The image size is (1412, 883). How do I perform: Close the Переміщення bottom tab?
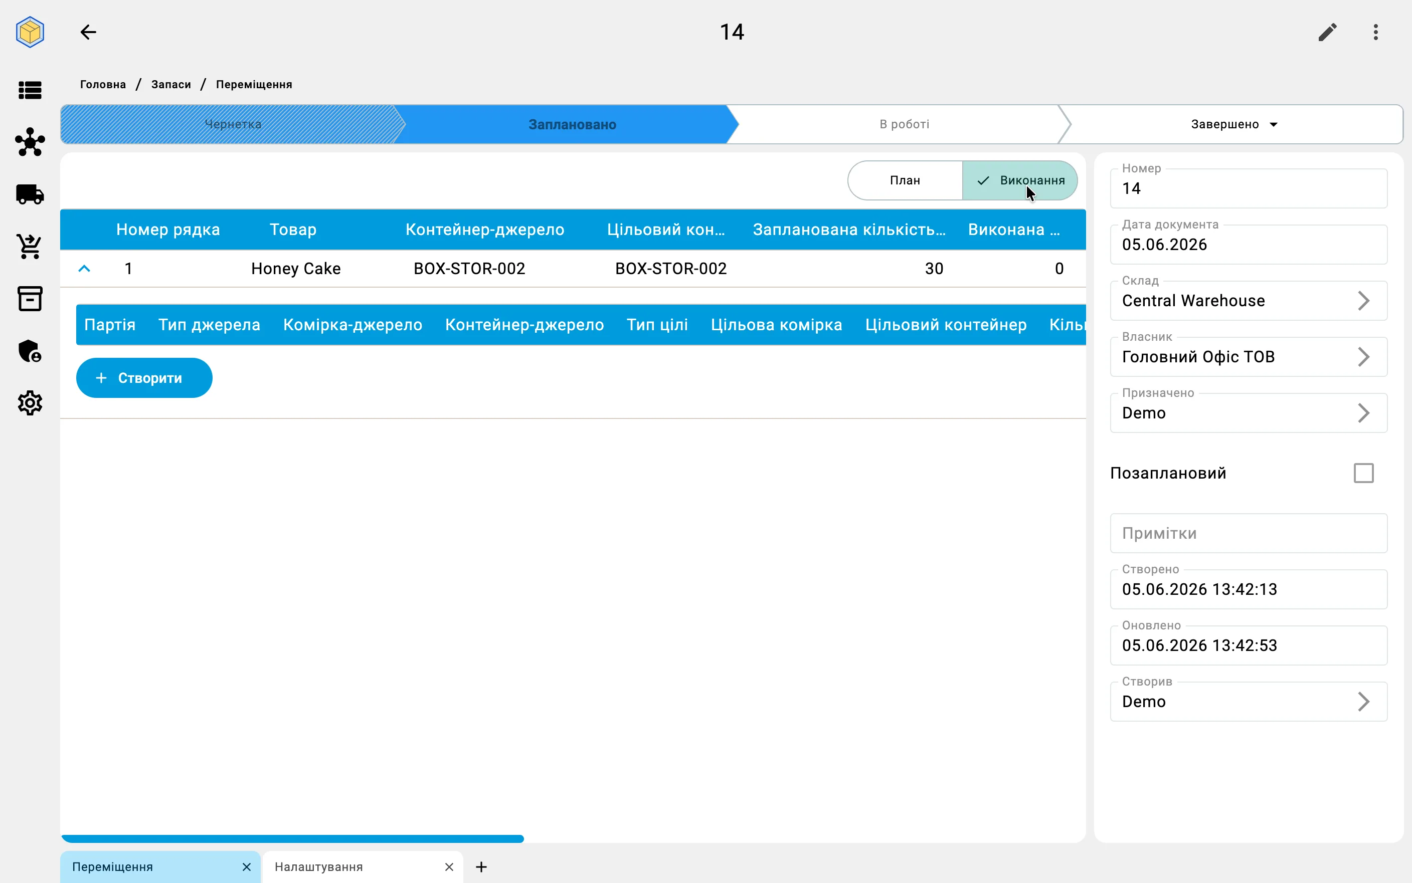(x=247, y=866)
